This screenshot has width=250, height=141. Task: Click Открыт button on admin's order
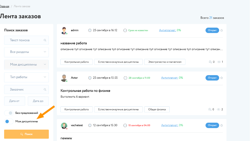point(212,30)
